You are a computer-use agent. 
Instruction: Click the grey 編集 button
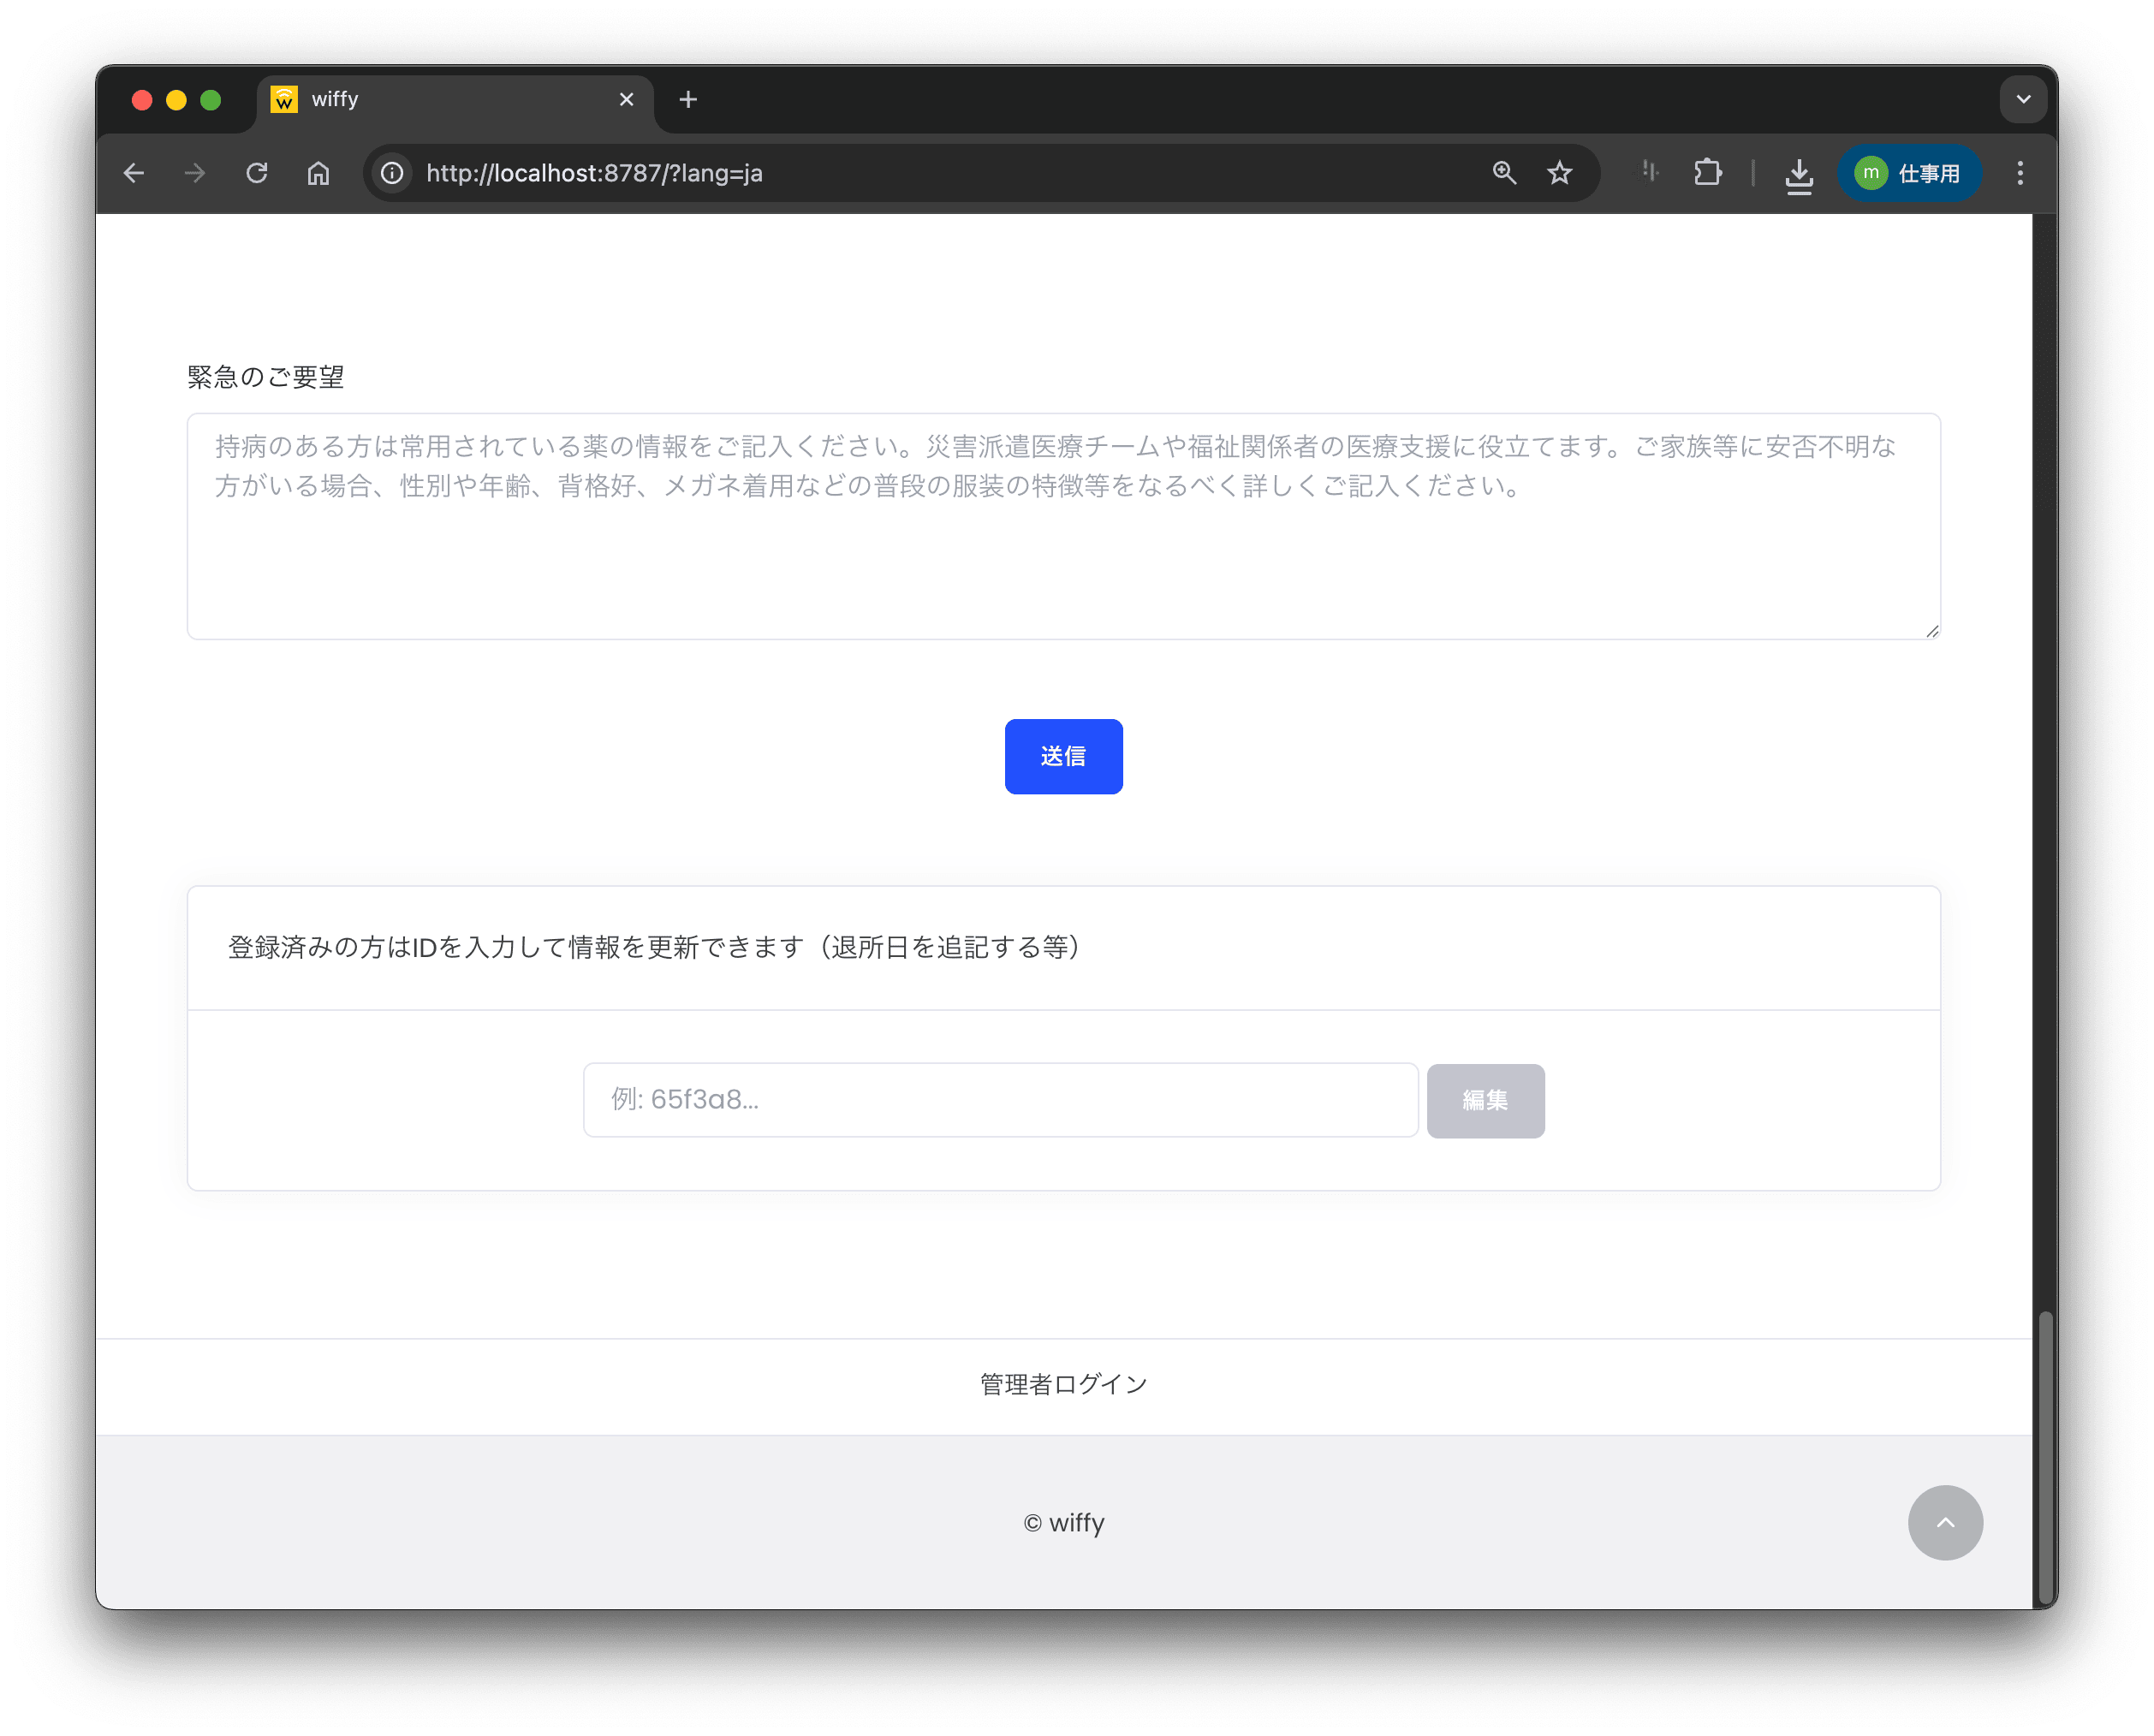[x=1485, y=1100]
